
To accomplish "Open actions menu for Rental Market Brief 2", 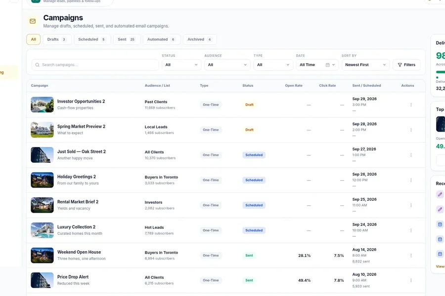I will [411, 205].
